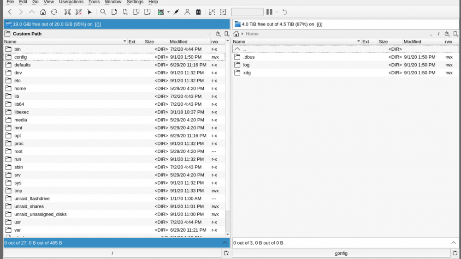Click right panel root slash button
Viewport: 461px width, 259px height.
coord(438,34)
